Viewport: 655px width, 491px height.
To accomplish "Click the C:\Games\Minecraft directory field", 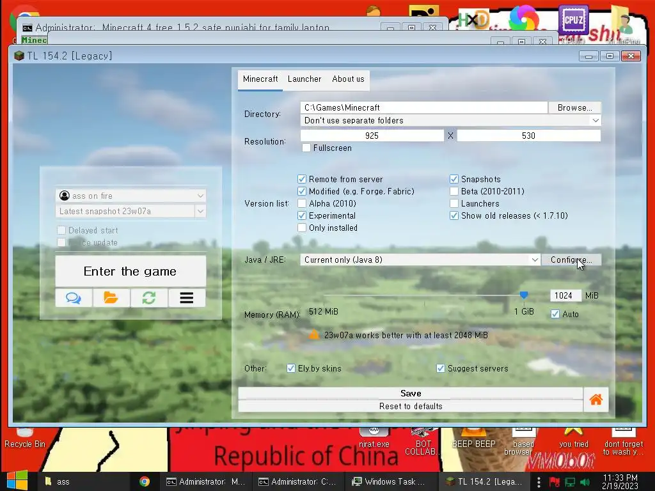I will pos(423,107).
